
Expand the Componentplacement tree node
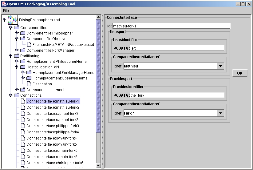pos(17,90)
